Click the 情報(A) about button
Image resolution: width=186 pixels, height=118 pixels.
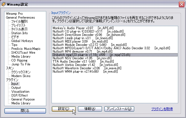click(x=90, y=109)
